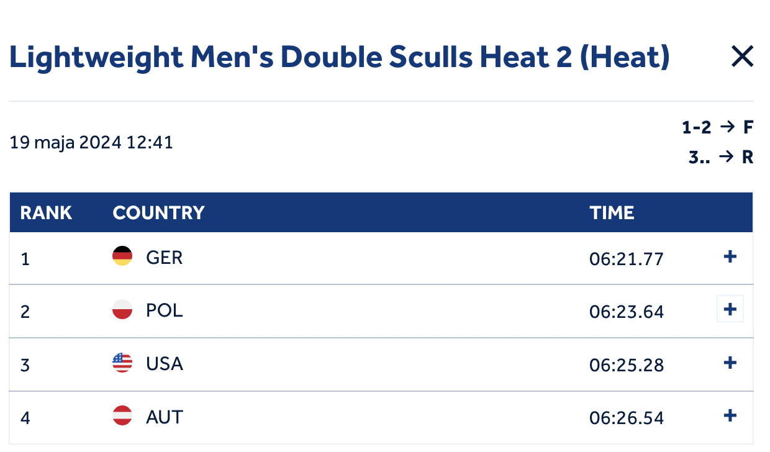Click the COUNTRY column header
This screenshot has height=452, width=770.
click(x=158, y=213)
